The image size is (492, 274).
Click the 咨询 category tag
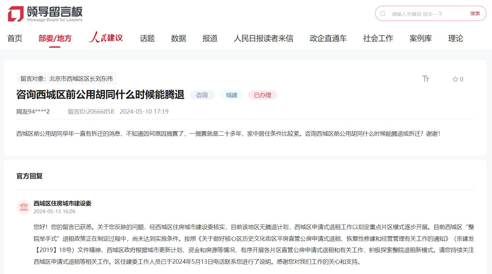tap(202, 95)
